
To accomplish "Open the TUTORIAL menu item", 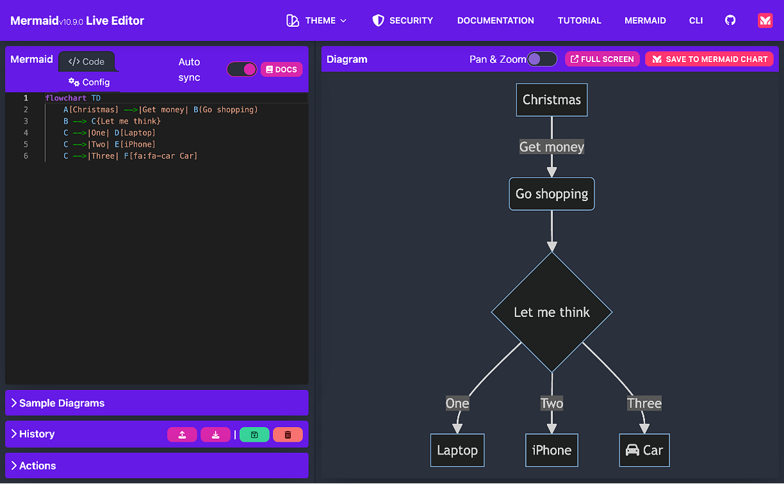I will (580, 20).
